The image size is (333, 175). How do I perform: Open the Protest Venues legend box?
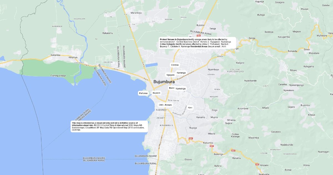pos(197,43)
